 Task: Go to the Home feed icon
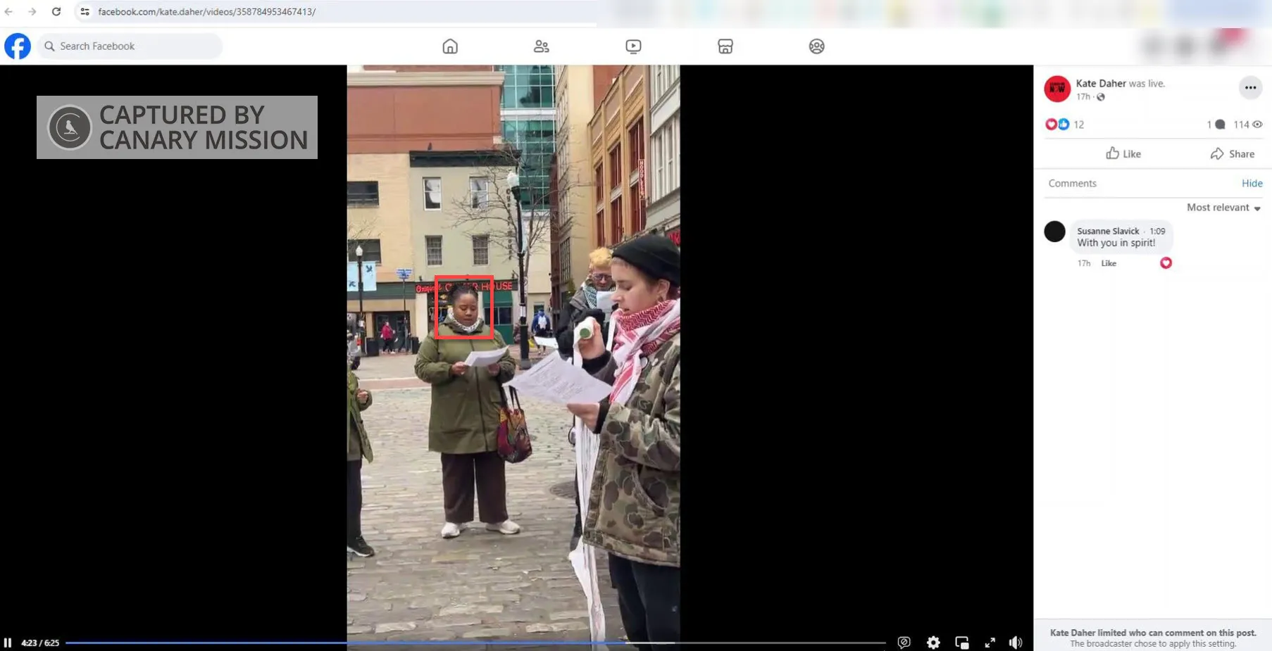pos(450,46)
